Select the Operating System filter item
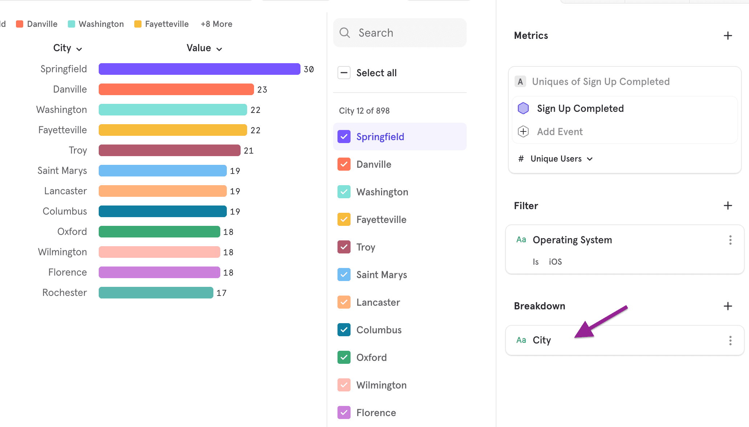The width and height of the screenshot is (749, 427). tap(572, 240)
